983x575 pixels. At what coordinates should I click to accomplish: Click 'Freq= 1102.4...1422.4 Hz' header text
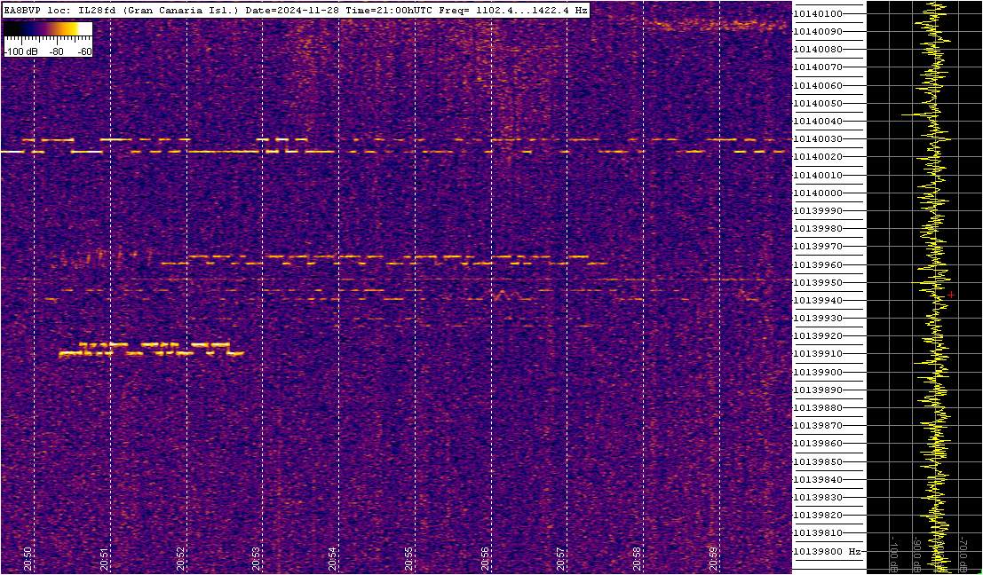point(511,11)
